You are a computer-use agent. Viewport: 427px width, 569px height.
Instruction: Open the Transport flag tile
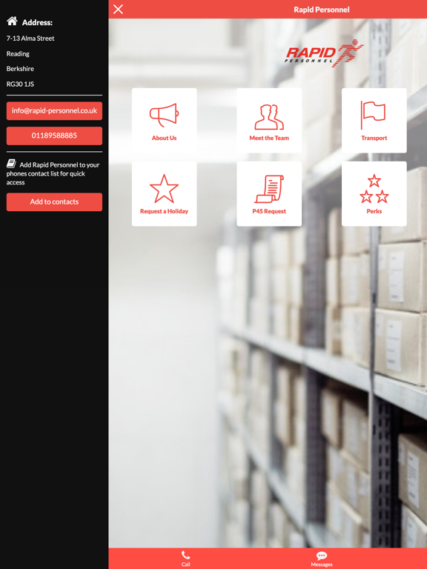point(374,121)
